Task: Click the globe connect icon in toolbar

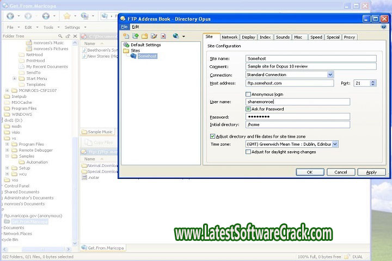Action: (x=176, y=36)
